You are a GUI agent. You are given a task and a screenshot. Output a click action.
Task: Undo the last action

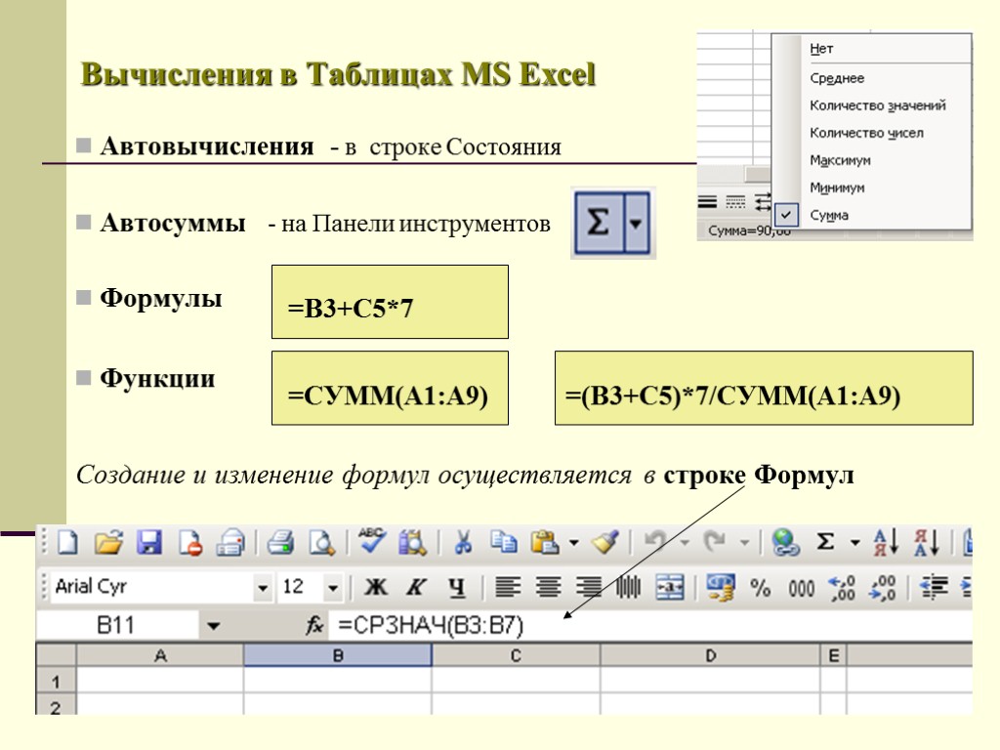tap(655, 543)
